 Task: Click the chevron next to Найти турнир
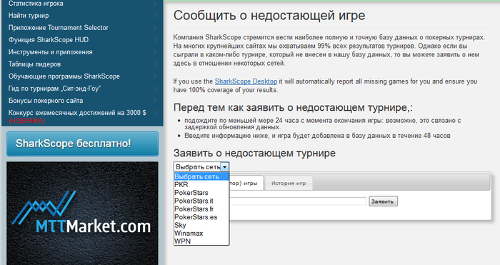coord(155,15)
